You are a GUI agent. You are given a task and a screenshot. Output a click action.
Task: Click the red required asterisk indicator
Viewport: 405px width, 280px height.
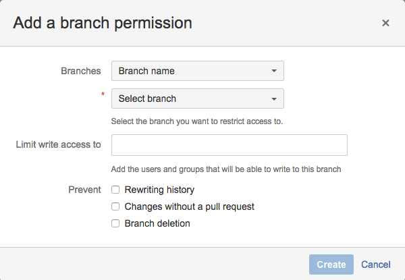[103, 95]
